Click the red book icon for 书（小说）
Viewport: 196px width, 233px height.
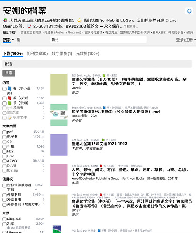[x=10, y=98]
